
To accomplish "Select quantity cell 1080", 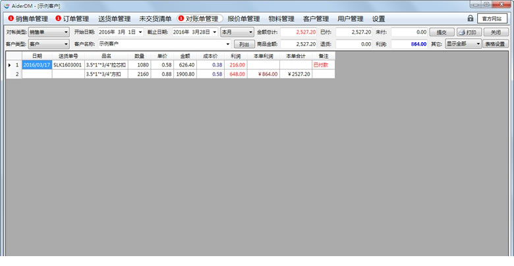I will pos(139,65).
